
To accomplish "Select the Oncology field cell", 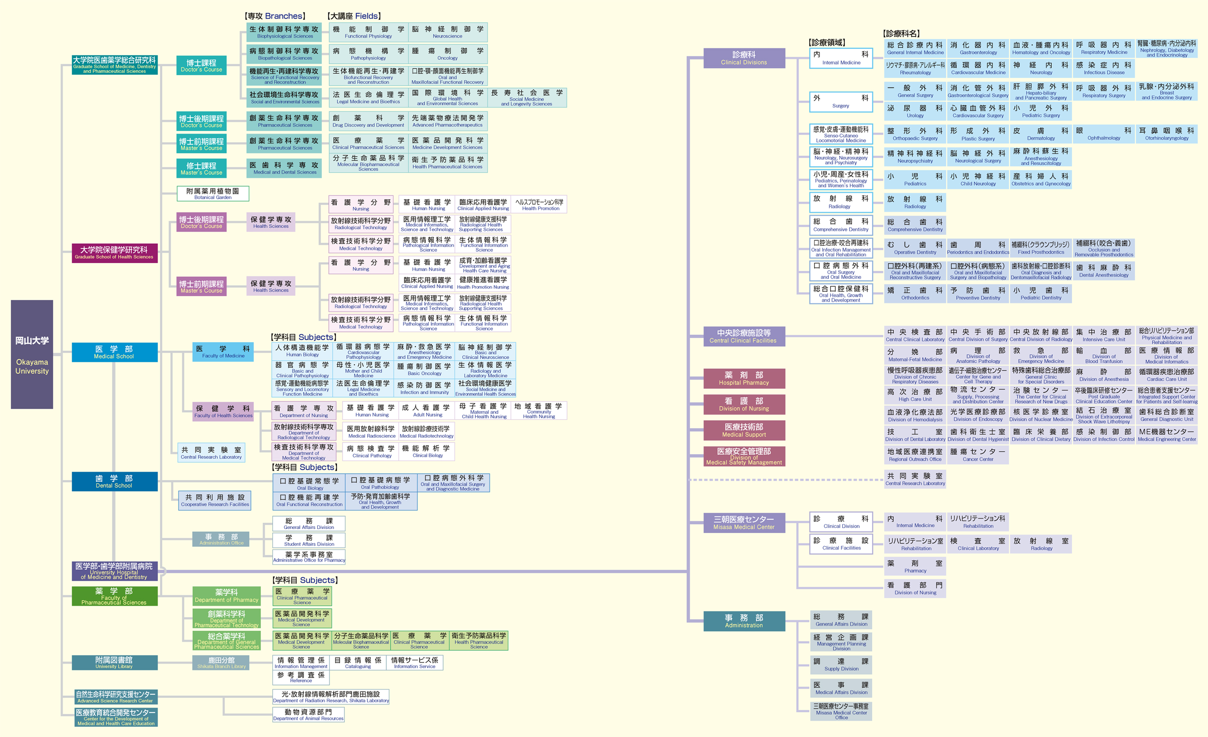I will click(448, 54).
